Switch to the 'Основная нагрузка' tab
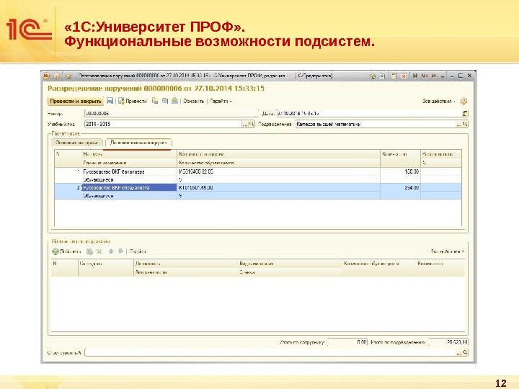The image size is (519, 389). point(77,143)
